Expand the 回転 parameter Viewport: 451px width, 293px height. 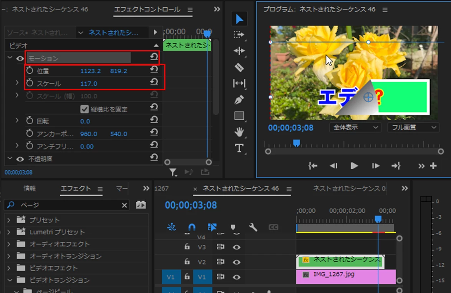(17, 120)
